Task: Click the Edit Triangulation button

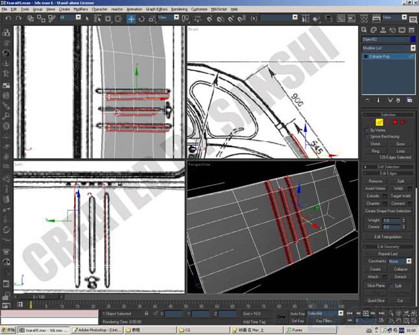Action: tap(388, 237)
